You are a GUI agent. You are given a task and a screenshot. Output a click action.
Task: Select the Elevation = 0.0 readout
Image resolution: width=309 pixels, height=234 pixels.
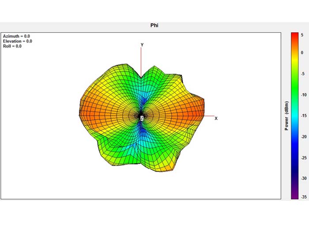click(18, 41)
